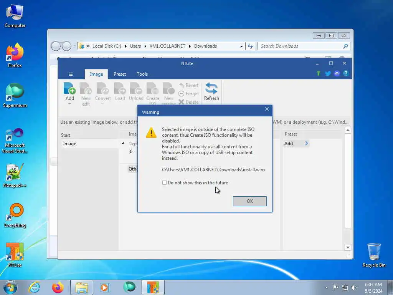Click the green update arrow icon

pyautogui.click(x=318, y=73)
